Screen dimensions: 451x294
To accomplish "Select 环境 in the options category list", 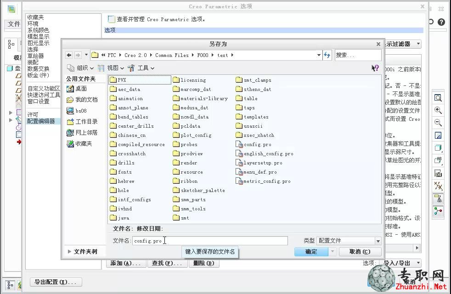I will pos(33,23).
